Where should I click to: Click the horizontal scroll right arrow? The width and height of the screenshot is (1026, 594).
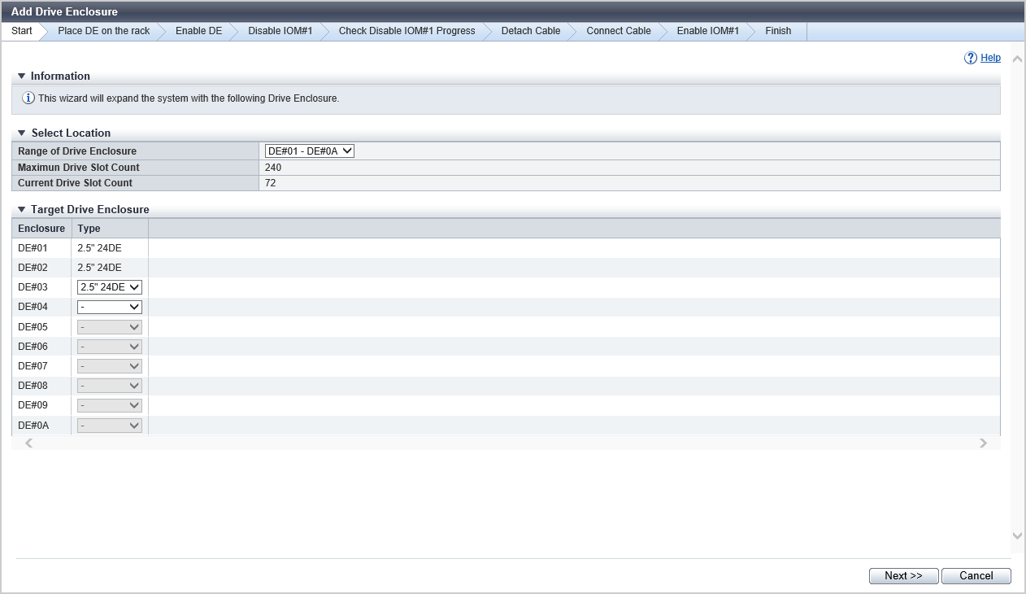coord(983,443)
